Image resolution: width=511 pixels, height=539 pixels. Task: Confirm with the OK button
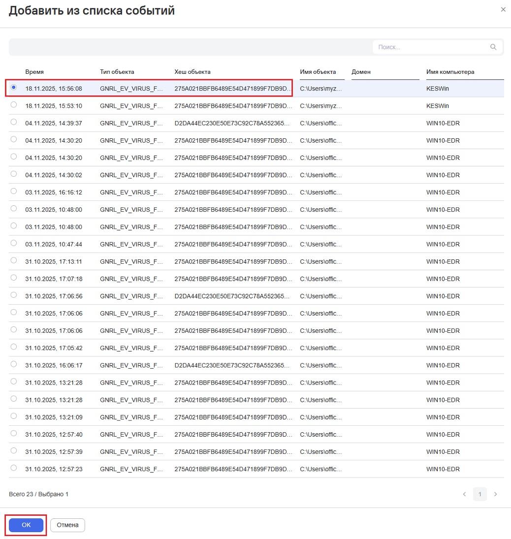(26, 525)
